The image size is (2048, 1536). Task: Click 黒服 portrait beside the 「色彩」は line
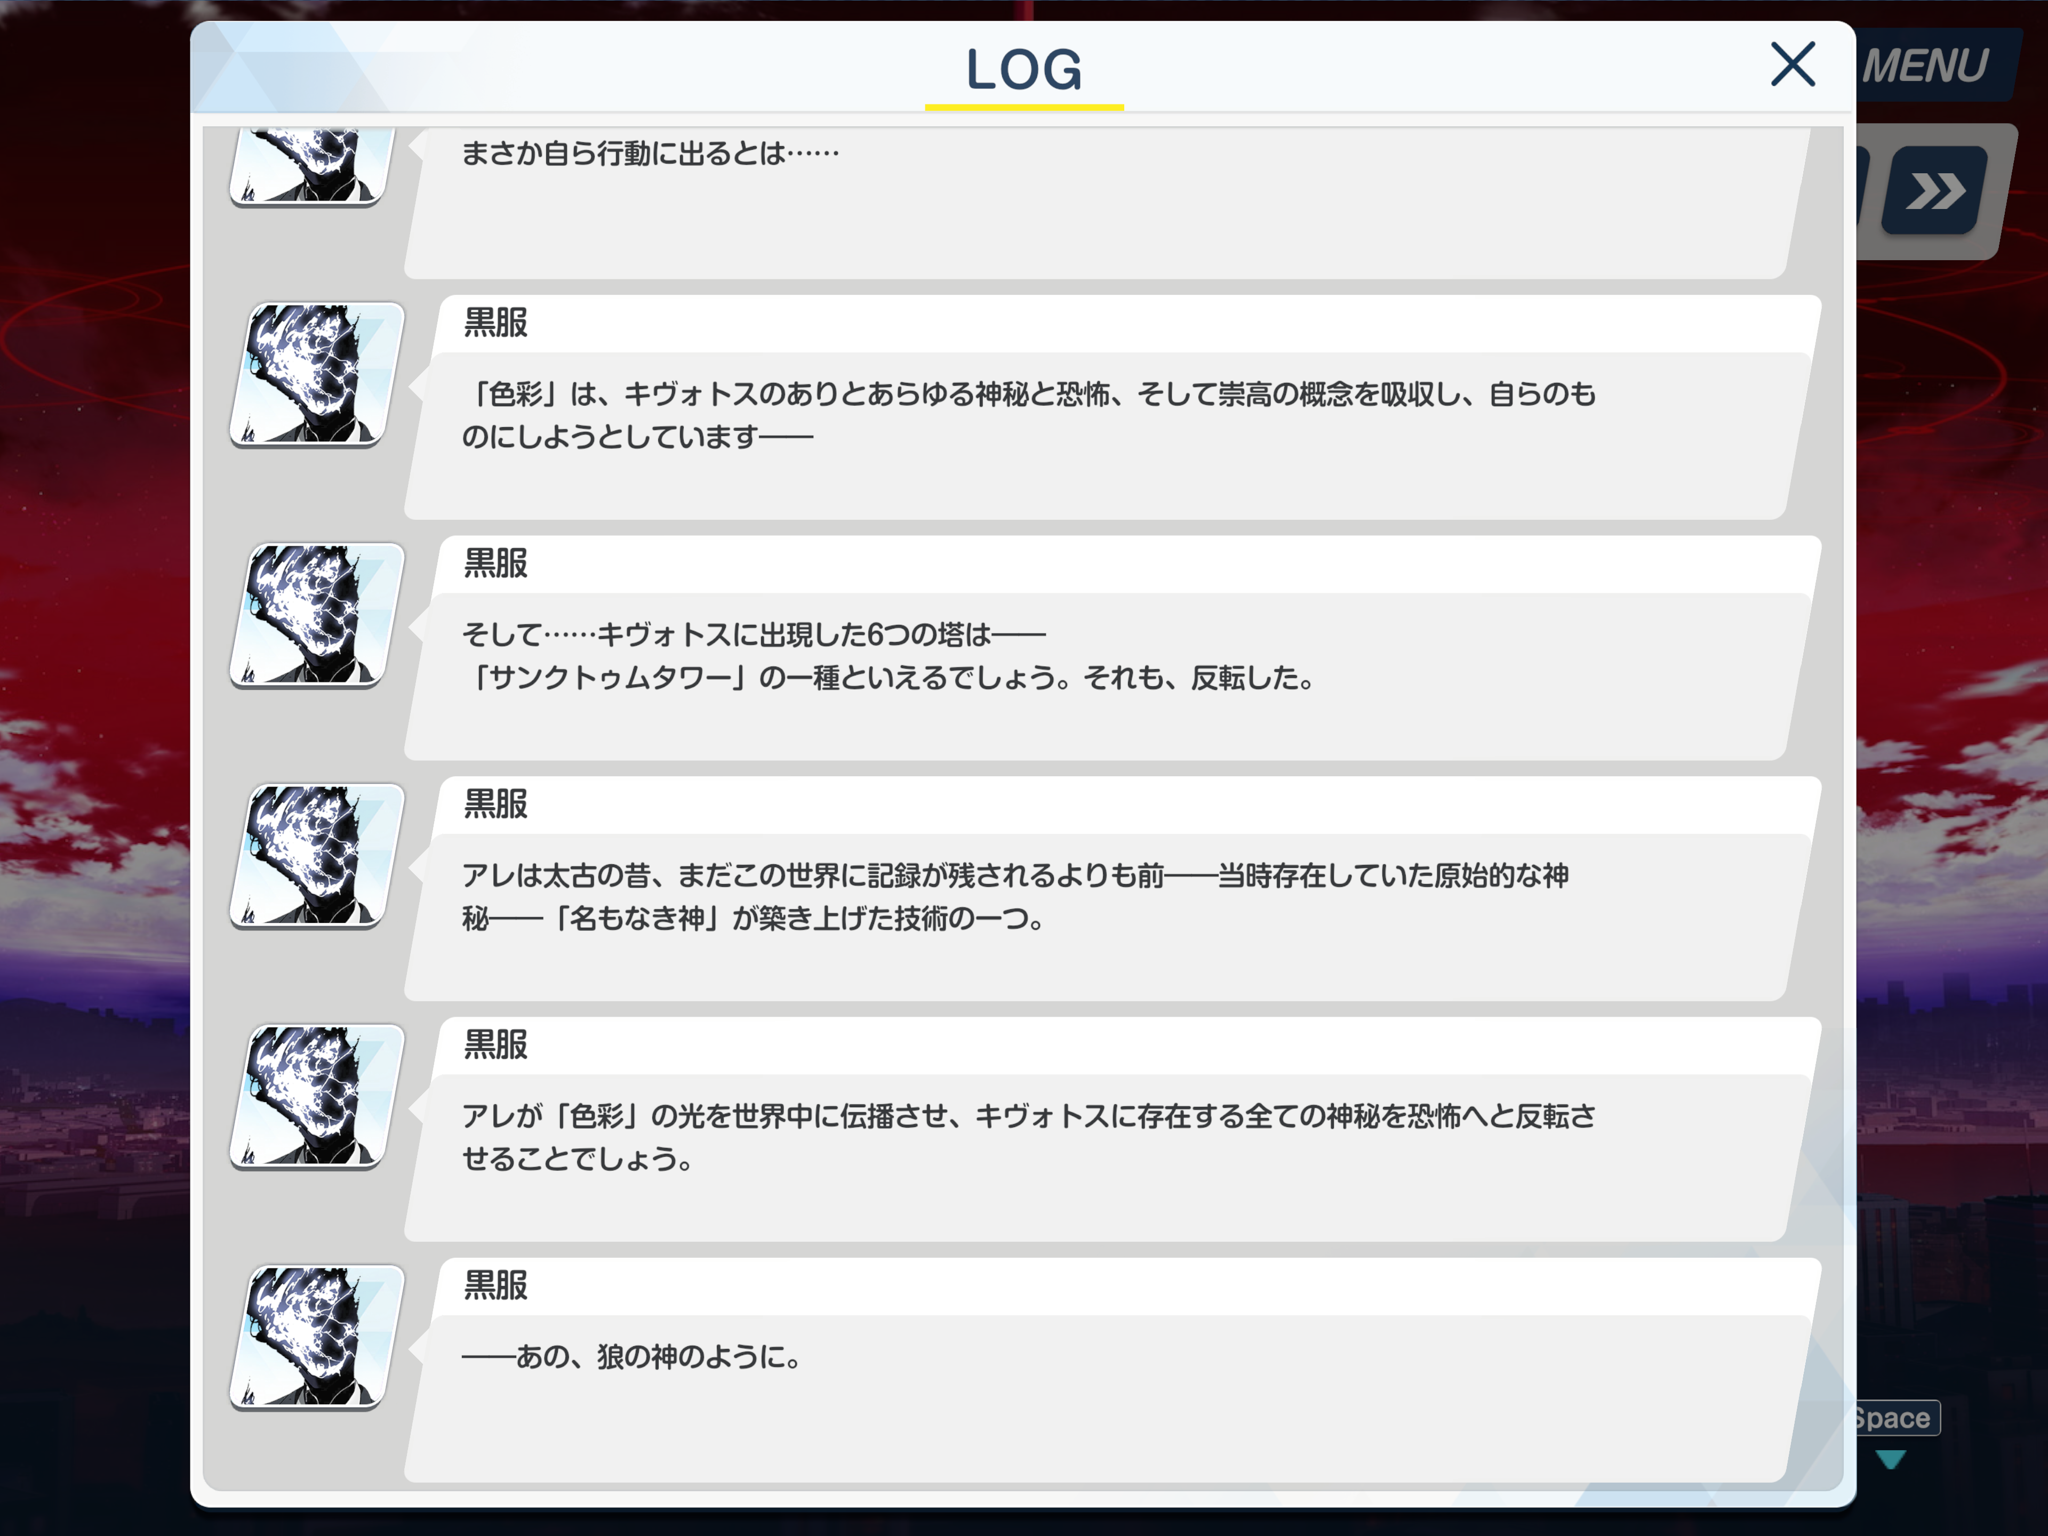point(317,375)
